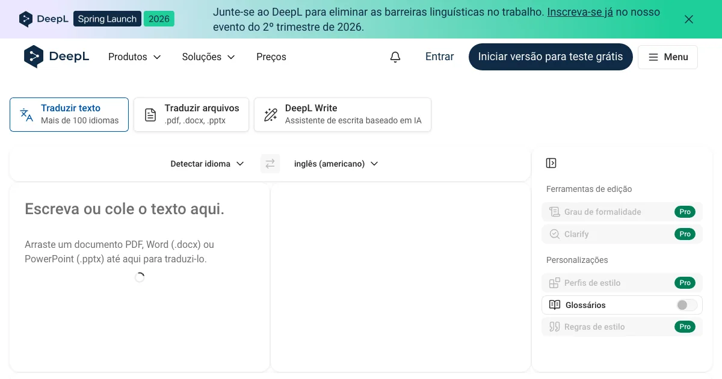Screen dimensions: 722x379
Task: Follow the Inscreva-se já link
Action: pyautogui.click(x=580, y=12)
